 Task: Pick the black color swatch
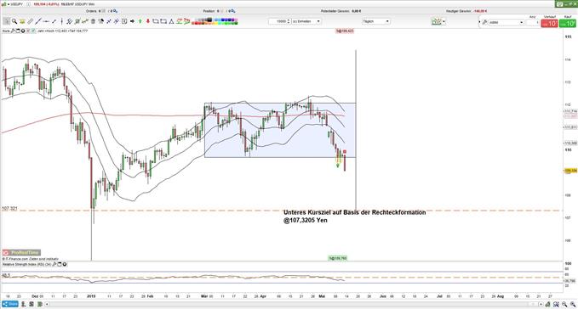click(209, 20)
